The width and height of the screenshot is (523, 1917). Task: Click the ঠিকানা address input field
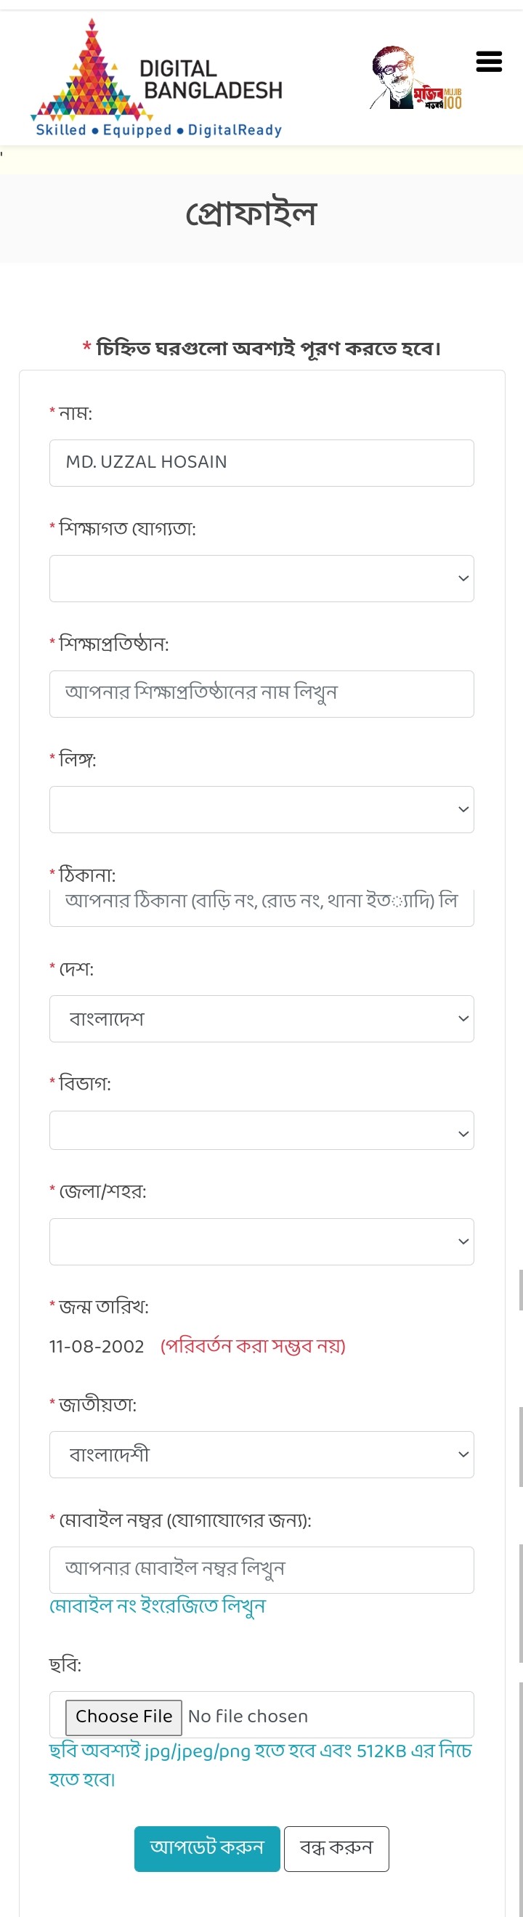pyautogui.click(x=261, y=907)
